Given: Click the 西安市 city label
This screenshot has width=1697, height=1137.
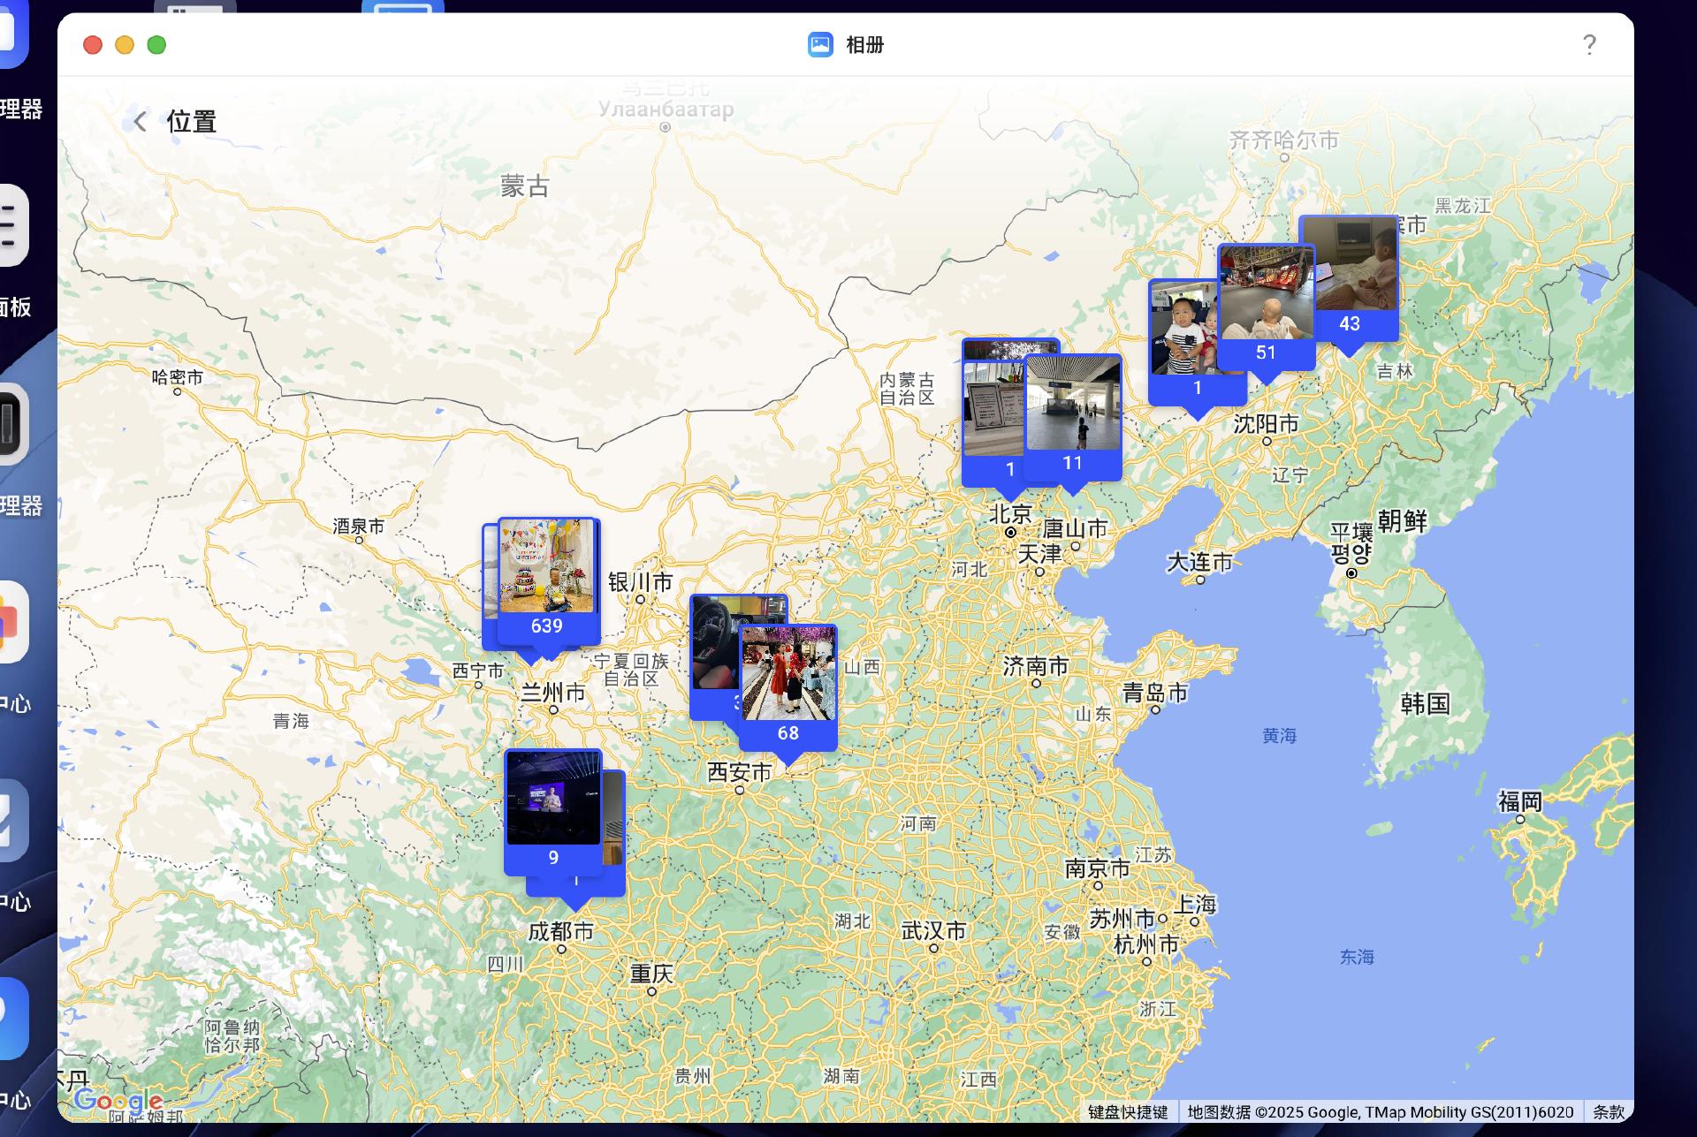Looking at the screenshot, I should pos(740,772).
